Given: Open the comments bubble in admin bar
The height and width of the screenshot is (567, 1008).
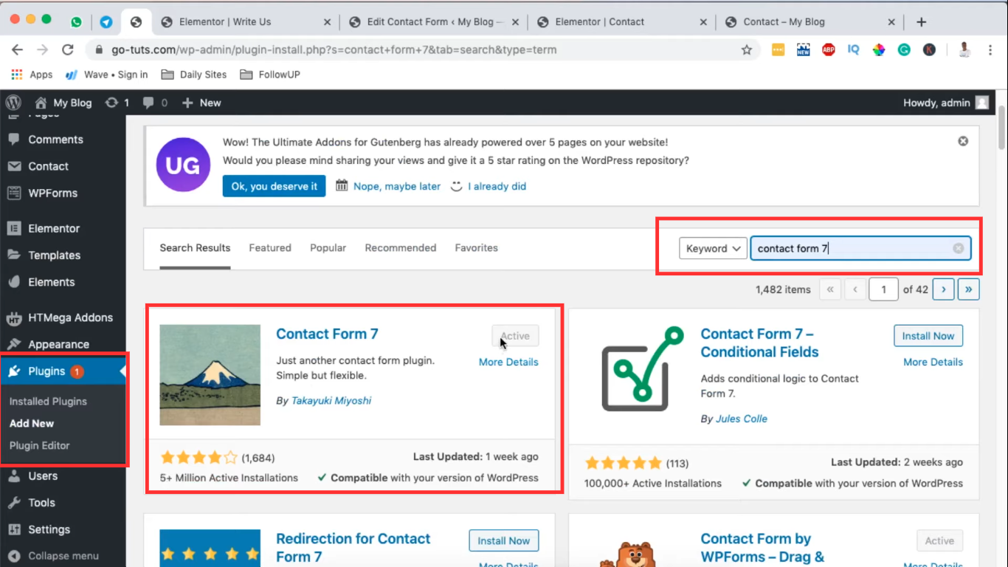Looking at the screenshot, I should click(x=155, y=103).
